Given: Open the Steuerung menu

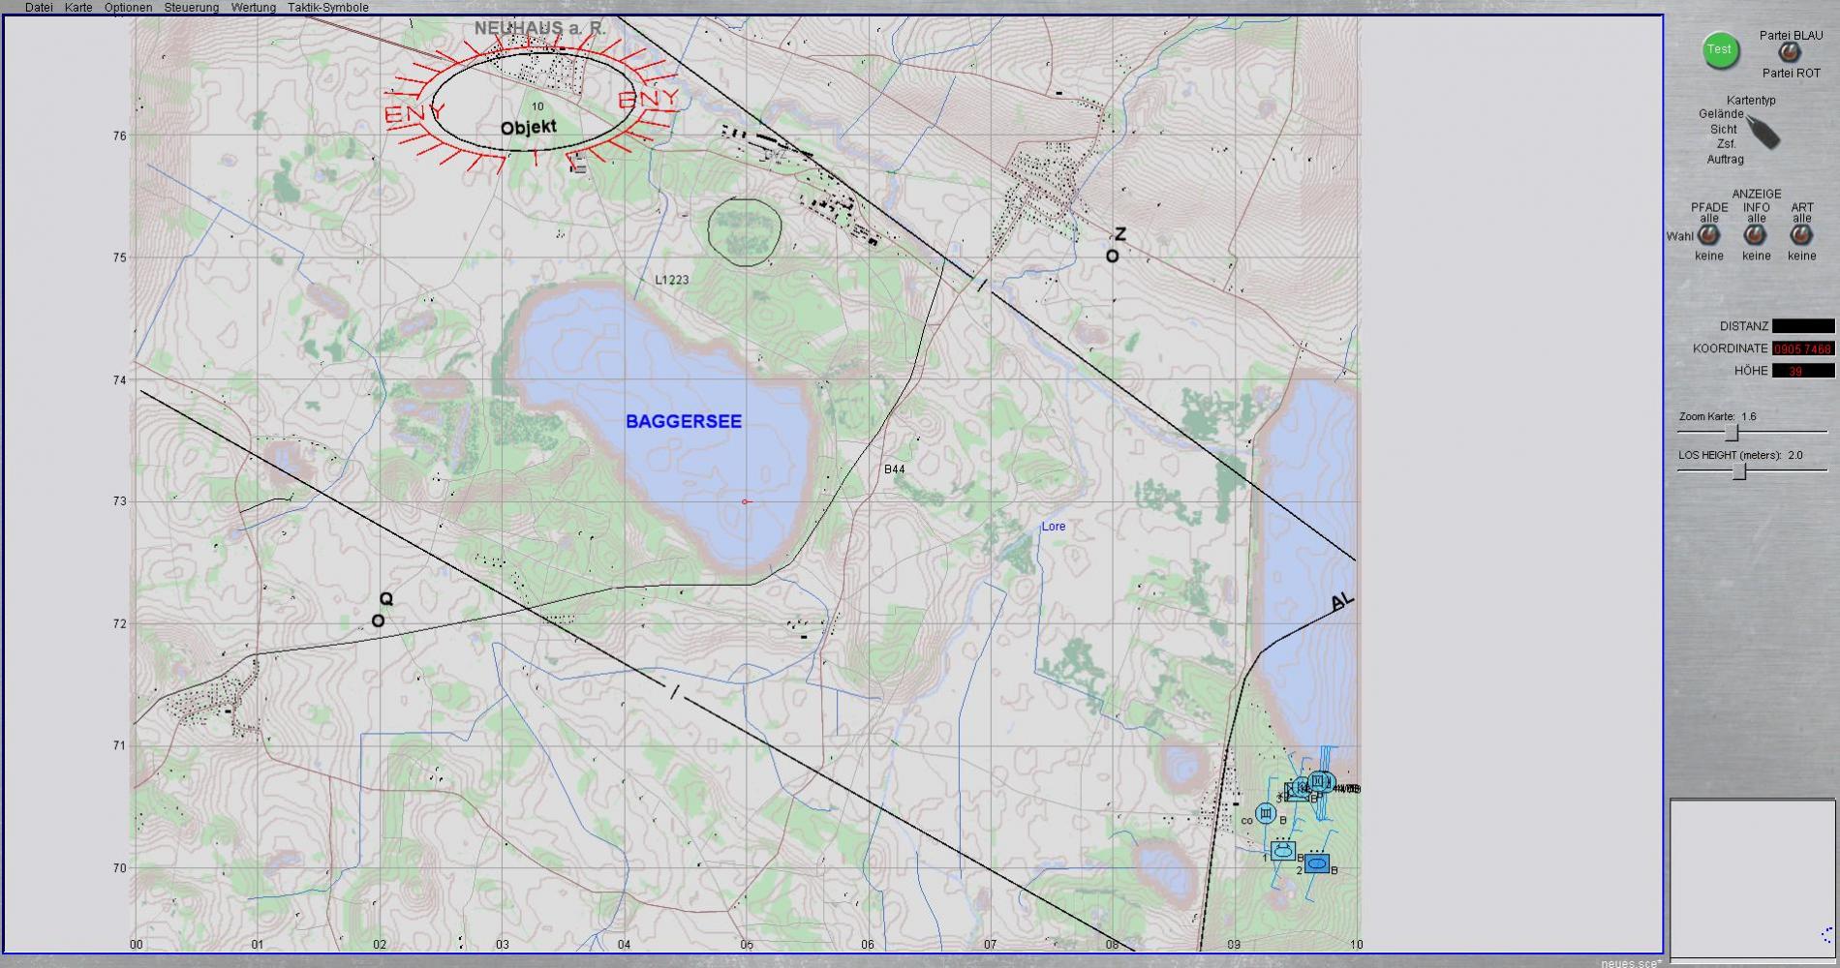Looking at the screenshot, I should (x=191, y=8).
